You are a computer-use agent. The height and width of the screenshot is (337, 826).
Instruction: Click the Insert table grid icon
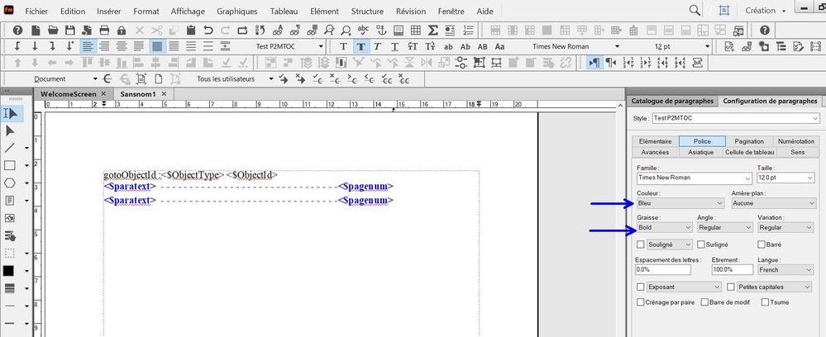coord(415,30)
